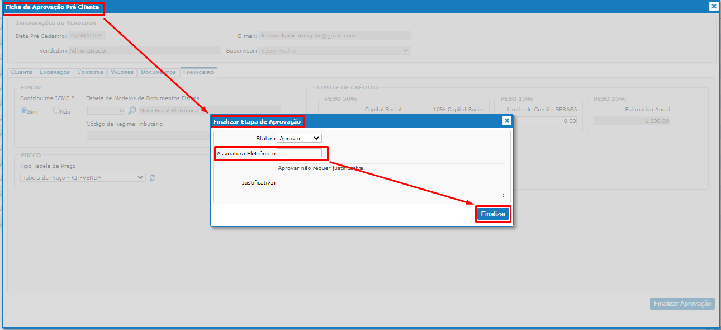The height and width of the screenshot is (330, 721).
Task: Focus the Assinatura Eletrônica input field
Action: [300, 153]
